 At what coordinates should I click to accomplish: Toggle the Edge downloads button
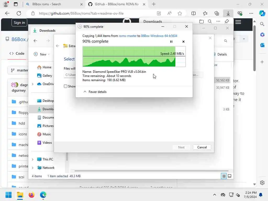(228, 13)
